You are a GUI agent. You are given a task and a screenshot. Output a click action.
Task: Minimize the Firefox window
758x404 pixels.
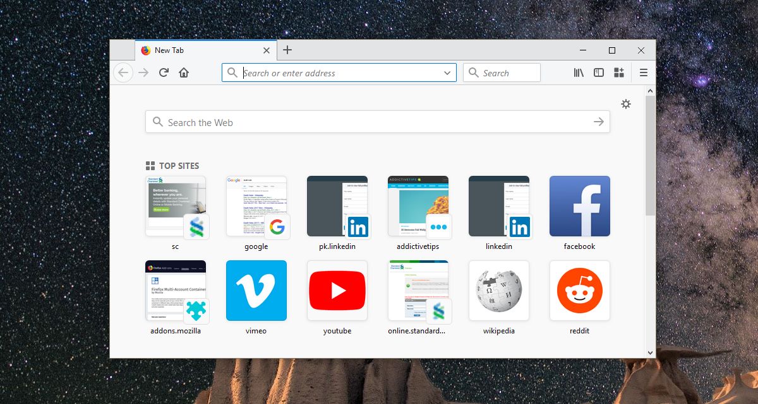(582, 50)
